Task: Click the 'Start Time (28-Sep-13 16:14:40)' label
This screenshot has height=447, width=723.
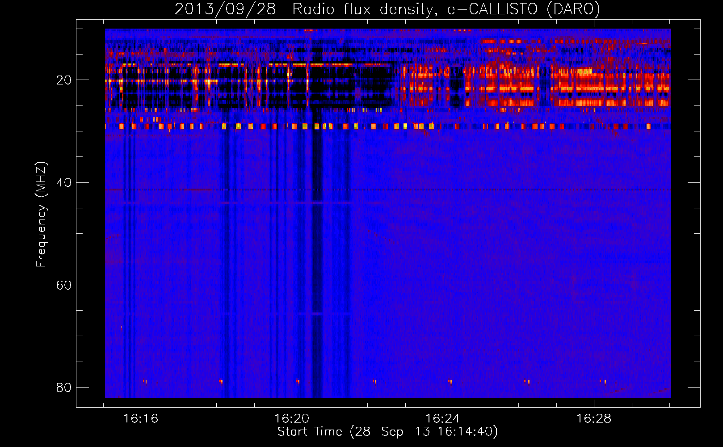Action: [x=387, y=432]
